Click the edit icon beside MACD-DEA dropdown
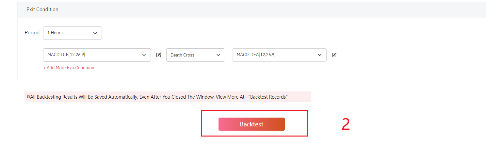Screen dimensions: 503x146 334,55
